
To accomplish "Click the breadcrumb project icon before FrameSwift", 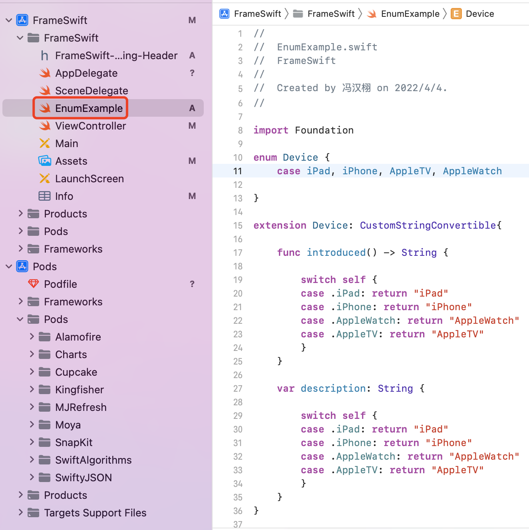I will 225,14.
